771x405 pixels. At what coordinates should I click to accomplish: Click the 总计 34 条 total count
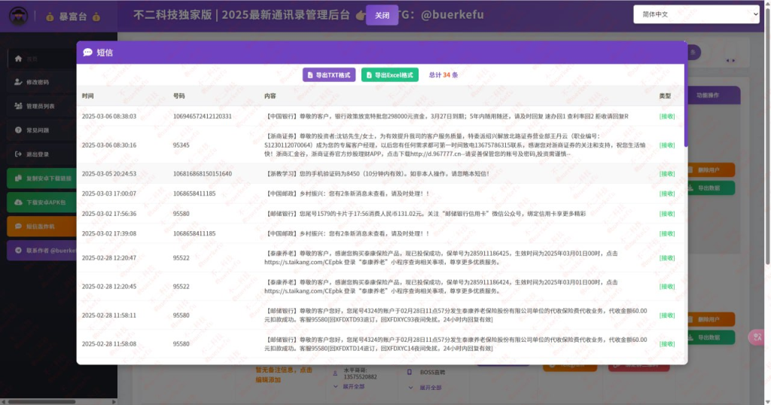tap(443, 75)
